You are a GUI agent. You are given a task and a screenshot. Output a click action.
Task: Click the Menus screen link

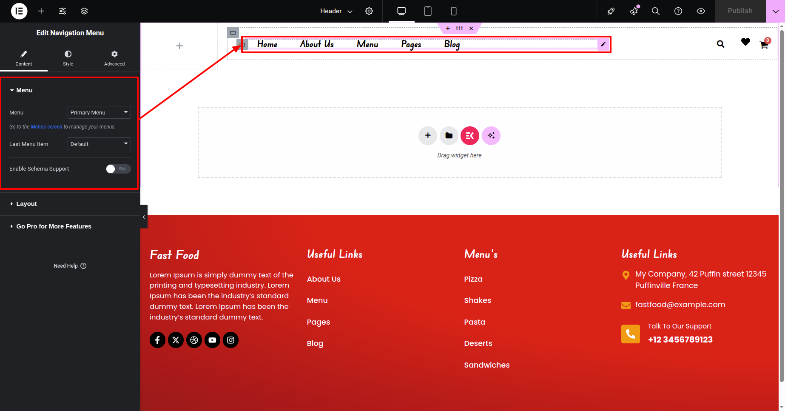pos(46,127)
